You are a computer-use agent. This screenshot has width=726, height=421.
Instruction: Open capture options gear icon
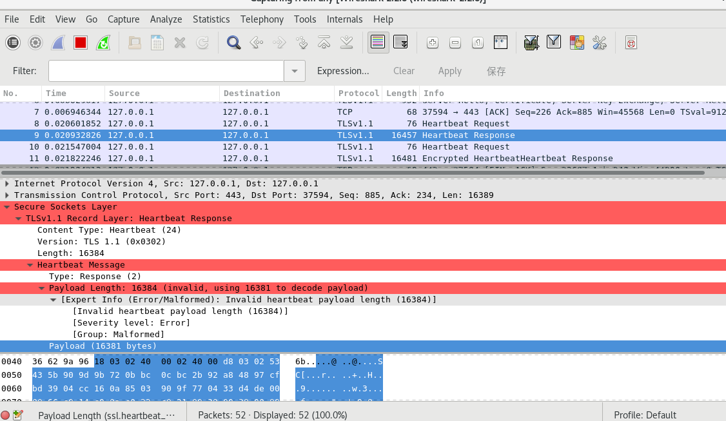click(x=35, y=43)
